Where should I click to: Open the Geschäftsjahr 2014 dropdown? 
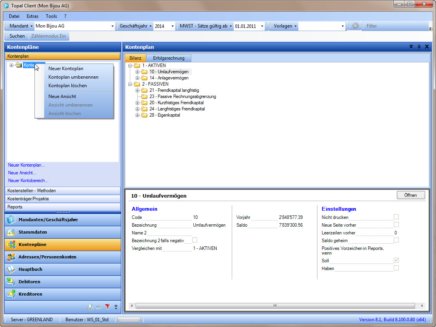coord(172,26)
